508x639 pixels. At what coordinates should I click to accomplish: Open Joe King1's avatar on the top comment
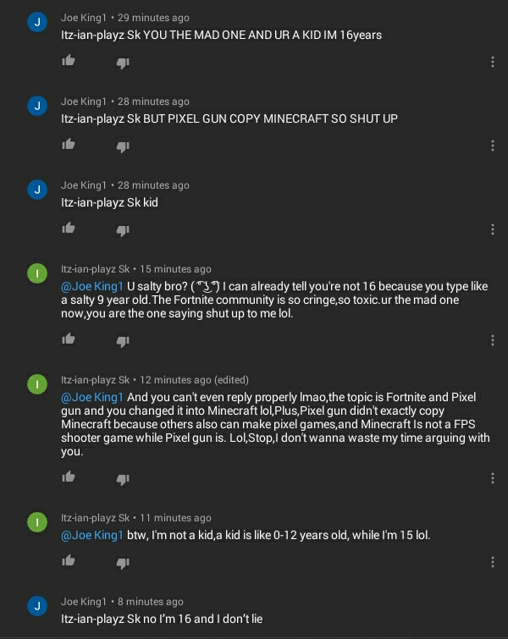(36, 23)
